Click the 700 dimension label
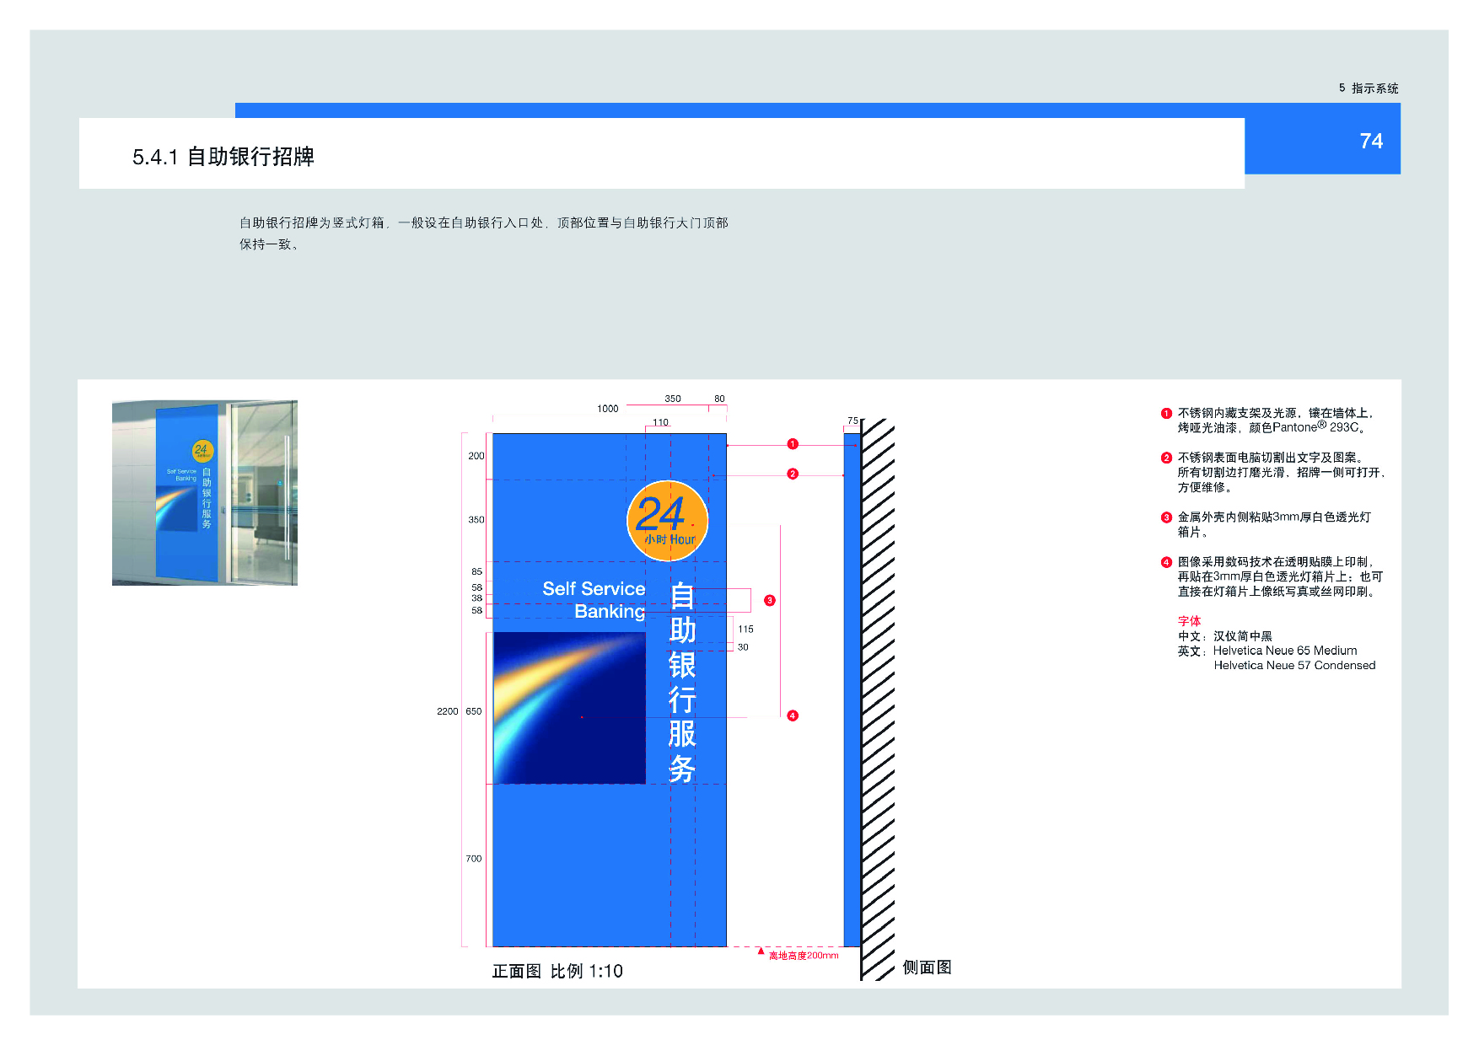The height and width of the screenshot is (1045, 1479). tap(474, 859)
